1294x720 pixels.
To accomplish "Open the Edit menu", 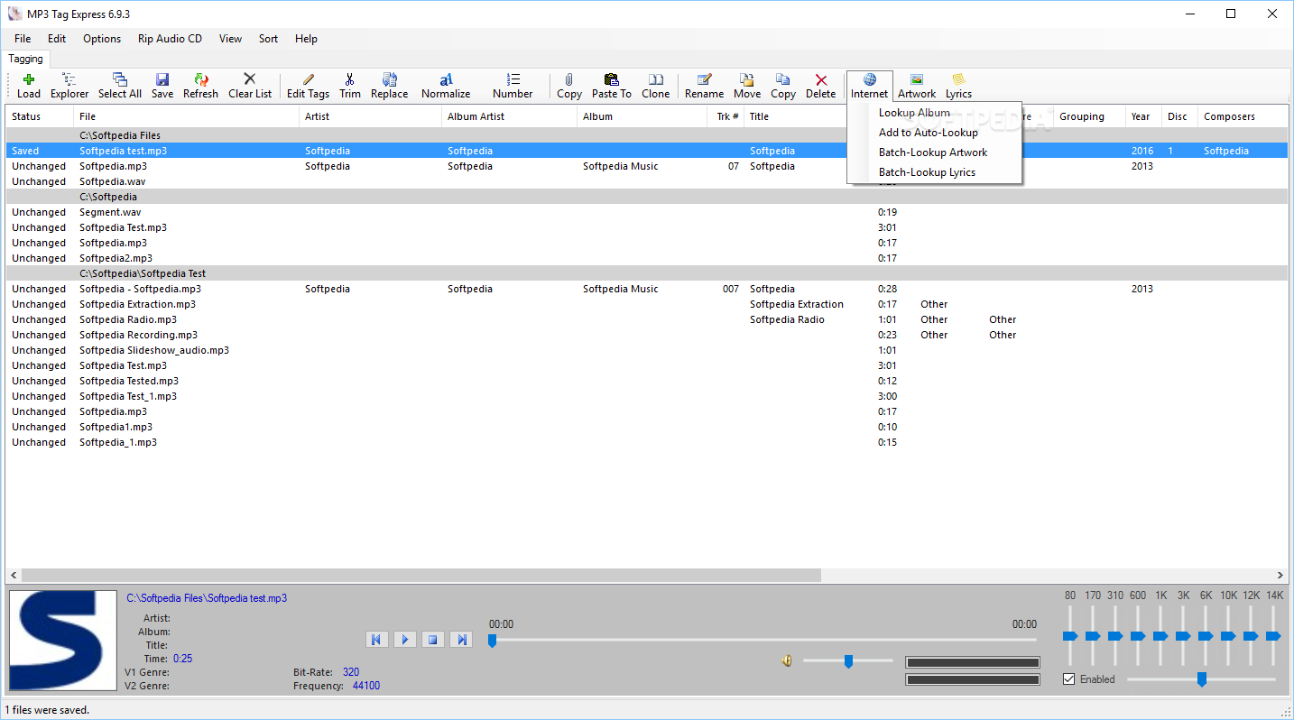I will pyautogui.click(x=57, y=39).
